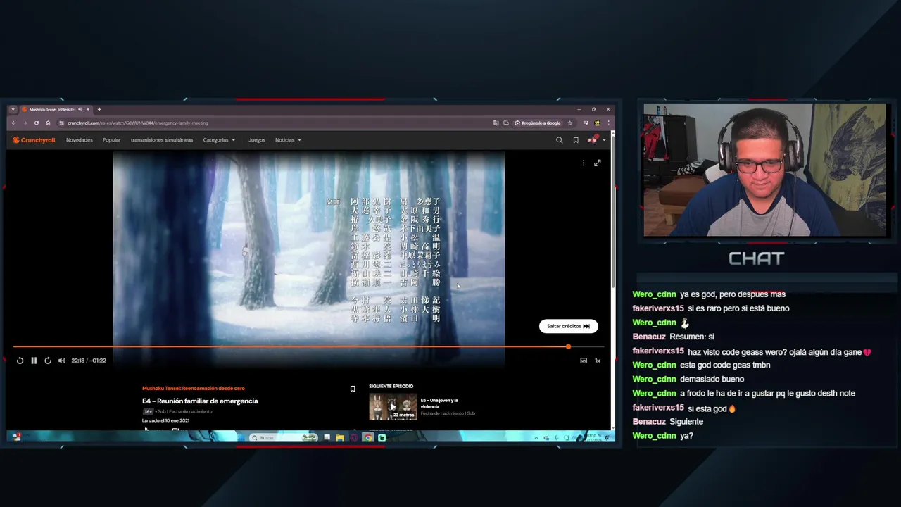The height and width of the screenshot is (507, 901).
Task: Click Pregúntale a Google button
Action: (538, 123)
